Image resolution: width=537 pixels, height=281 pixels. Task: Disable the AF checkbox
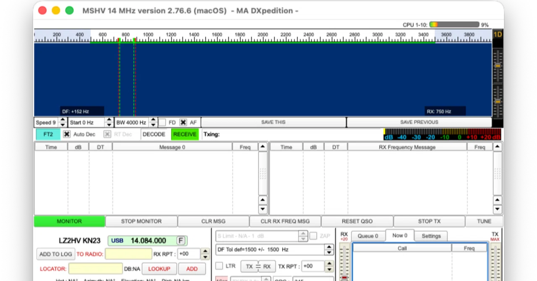183,122
